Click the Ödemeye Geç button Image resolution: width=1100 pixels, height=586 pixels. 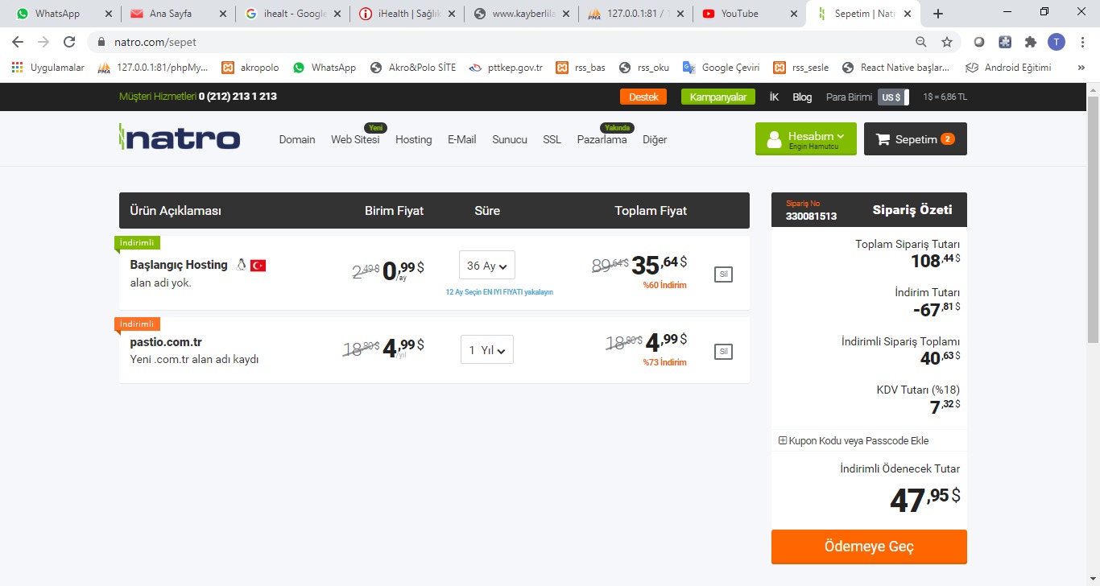tap(869, 547)
